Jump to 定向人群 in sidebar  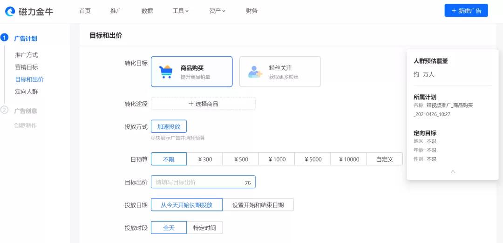[27, 92]
